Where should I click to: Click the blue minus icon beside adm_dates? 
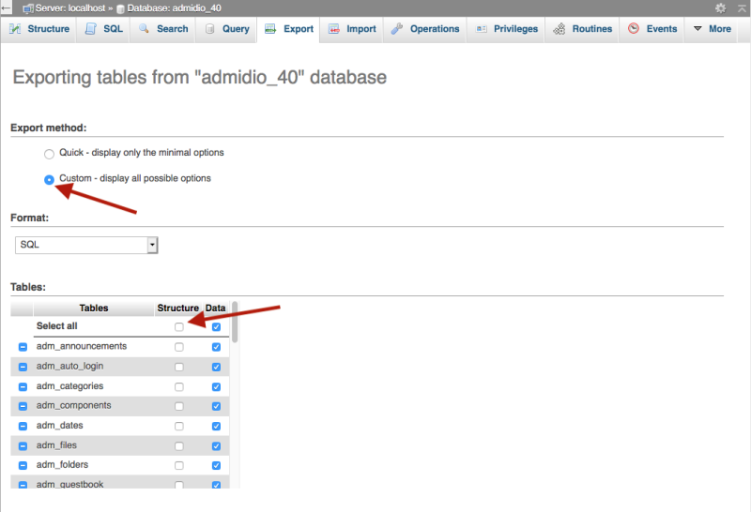23,426
